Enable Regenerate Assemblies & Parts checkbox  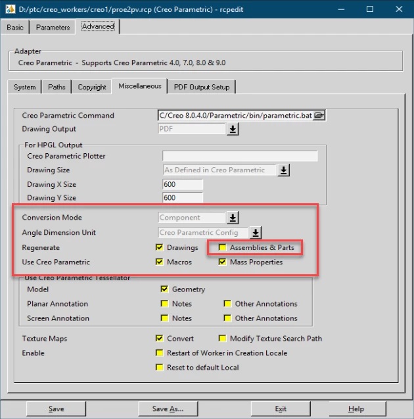tap(222, 247)
